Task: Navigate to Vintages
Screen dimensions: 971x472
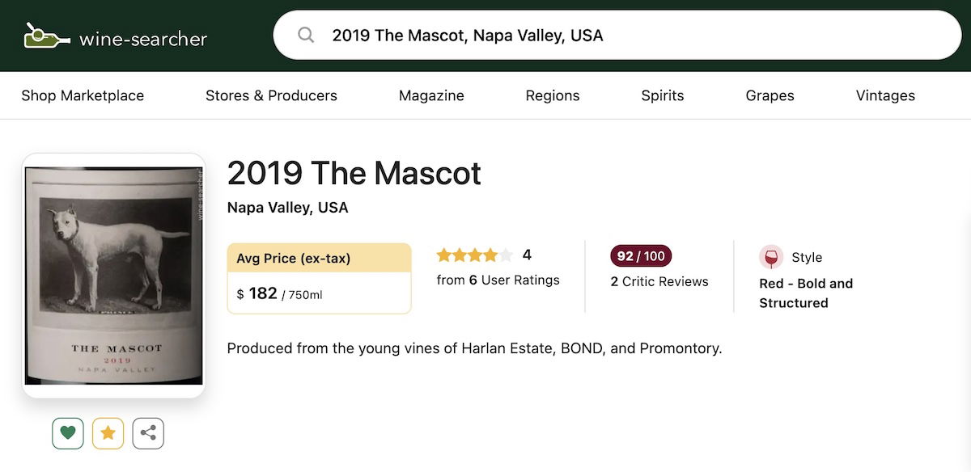Action: pyautogui.click(x=885, y=95)
